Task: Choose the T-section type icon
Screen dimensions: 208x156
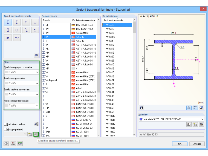Action: pyautogui.click(x=26, y=22)
